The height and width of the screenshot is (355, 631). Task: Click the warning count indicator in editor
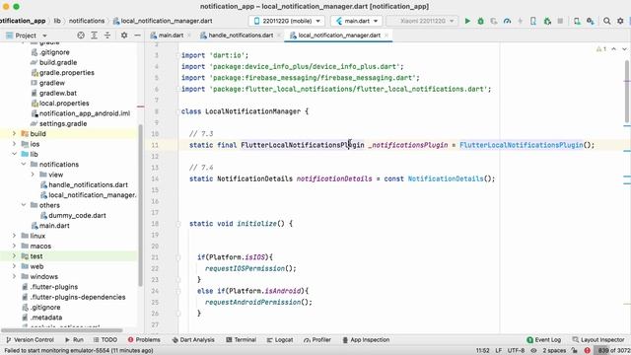click(601, 49)
